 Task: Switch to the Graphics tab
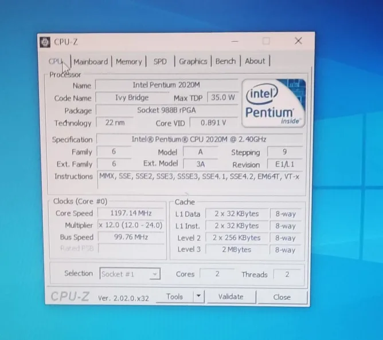193,61
